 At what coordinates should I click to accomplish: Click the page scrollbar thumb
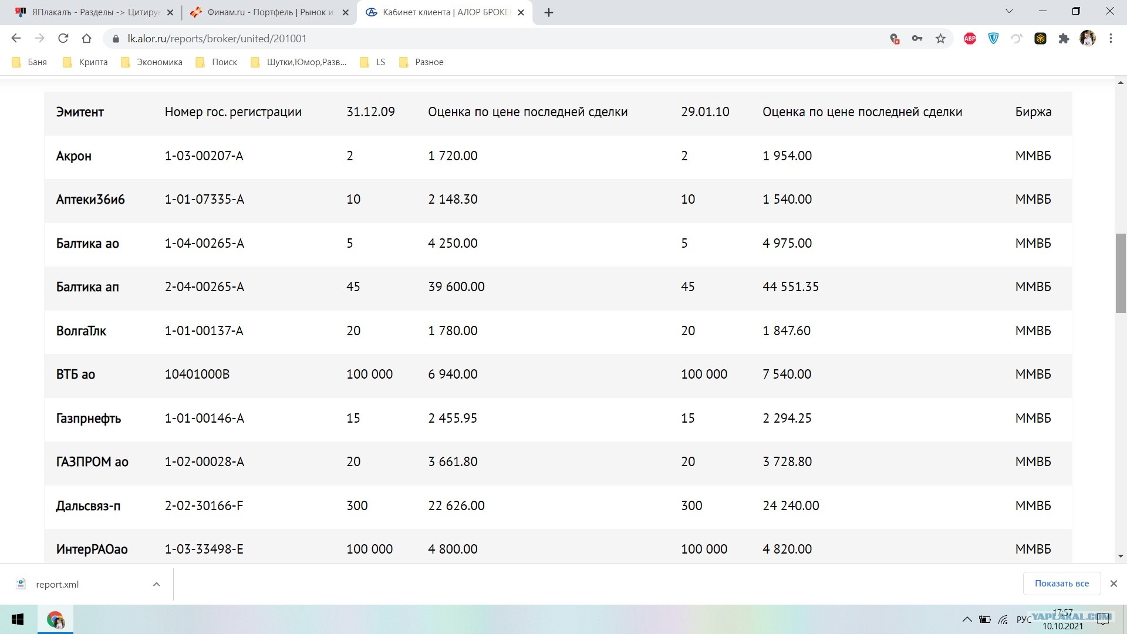pyautogui.click(x=1121, y=273)
